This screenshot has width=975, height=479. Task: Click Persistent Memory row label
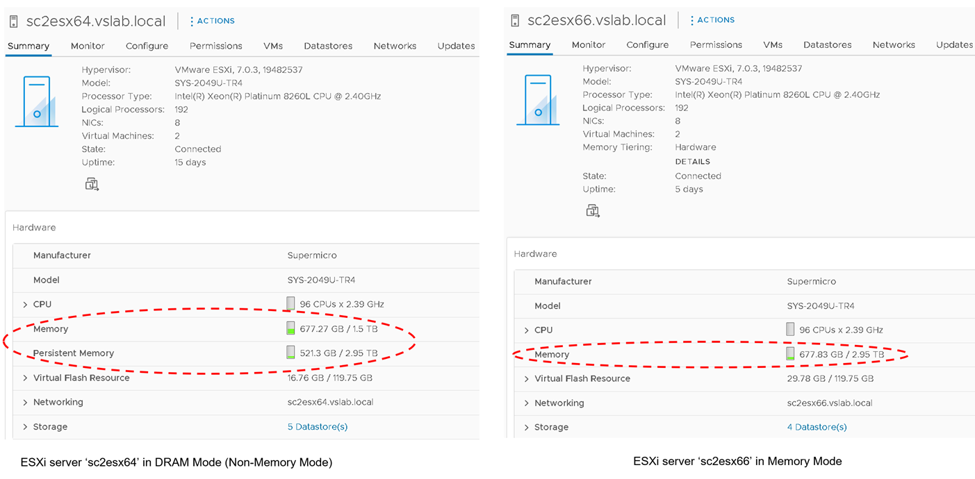[x=74, y=353]
